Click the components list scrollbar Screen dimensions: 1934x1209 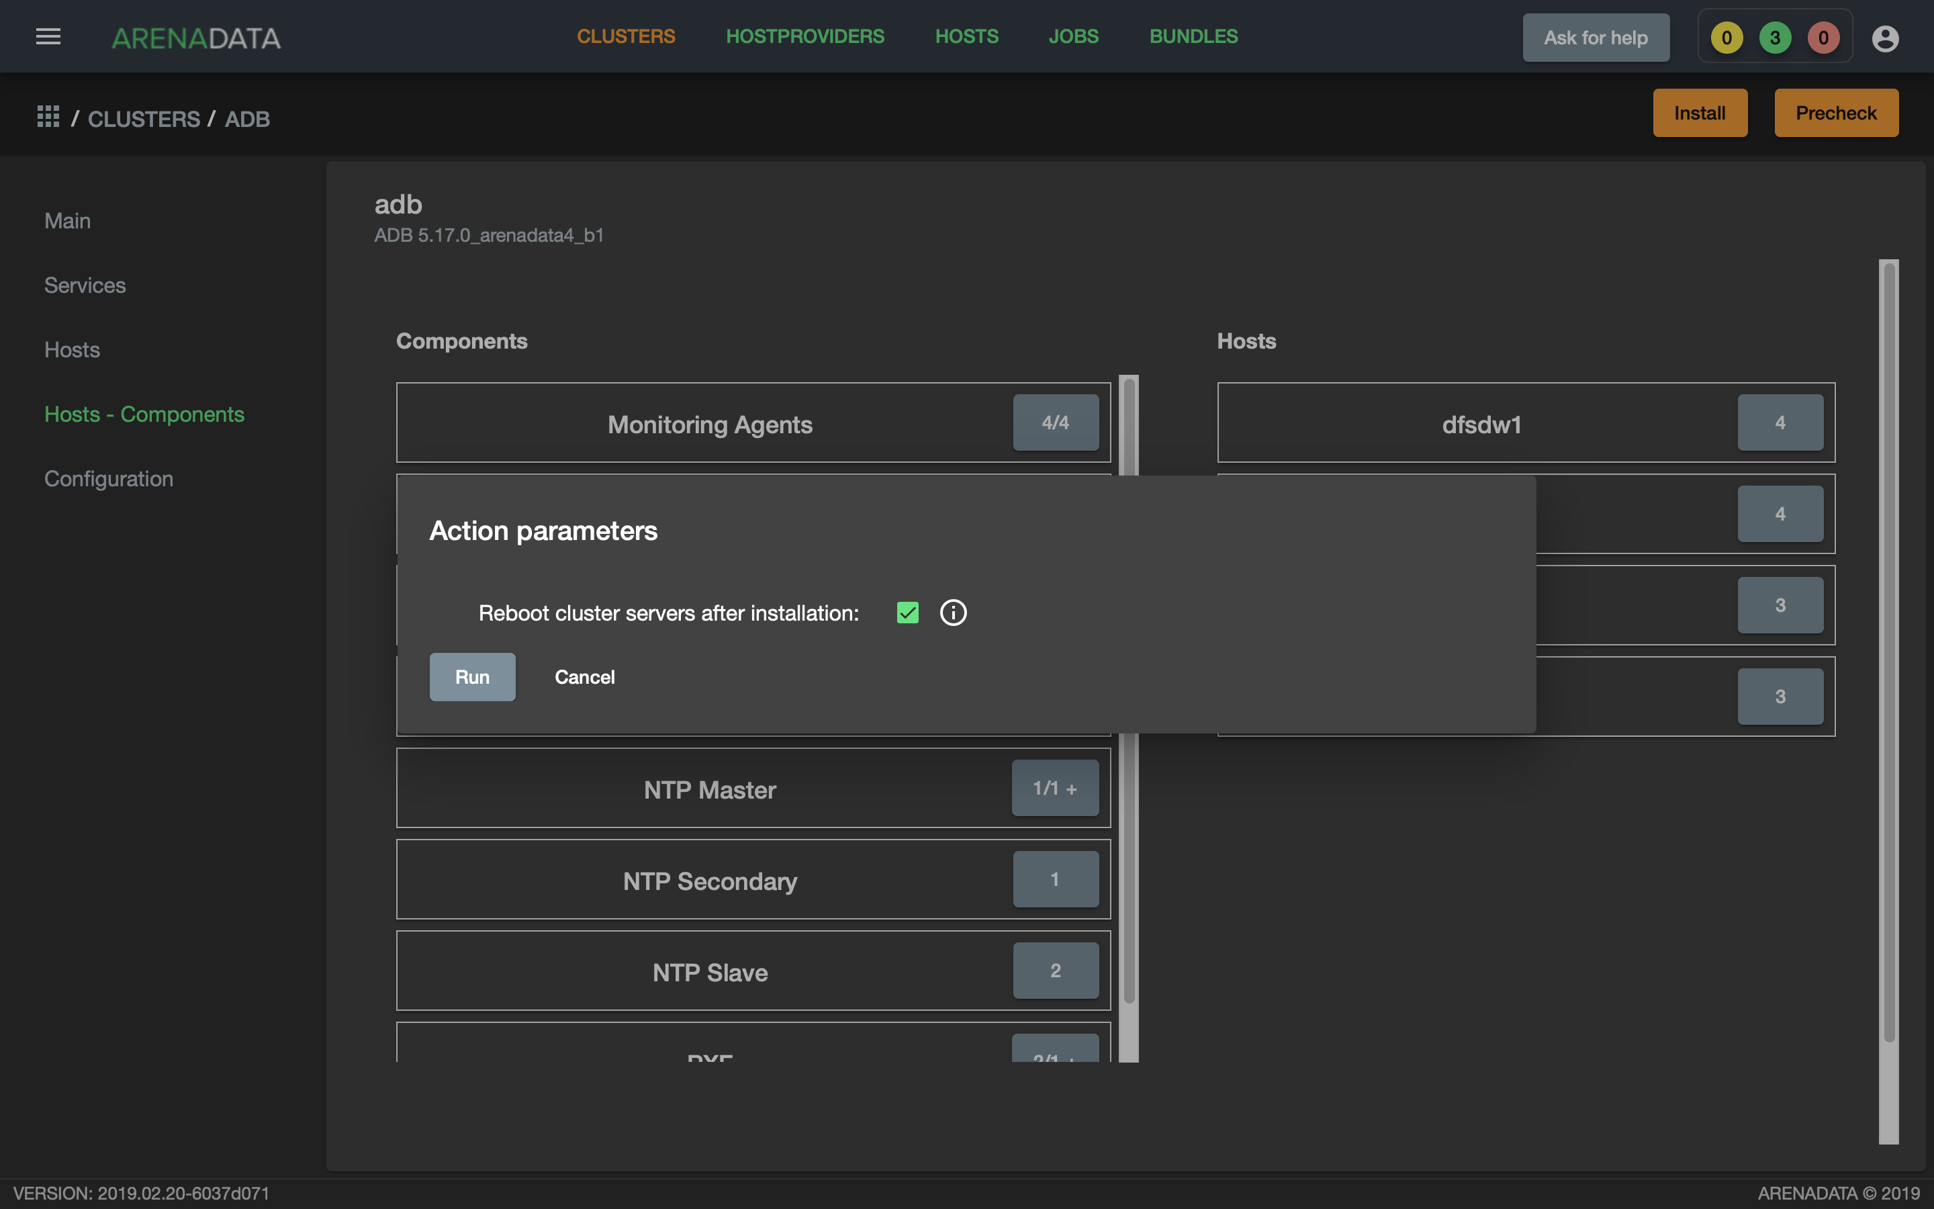[x=1128, y=718]
